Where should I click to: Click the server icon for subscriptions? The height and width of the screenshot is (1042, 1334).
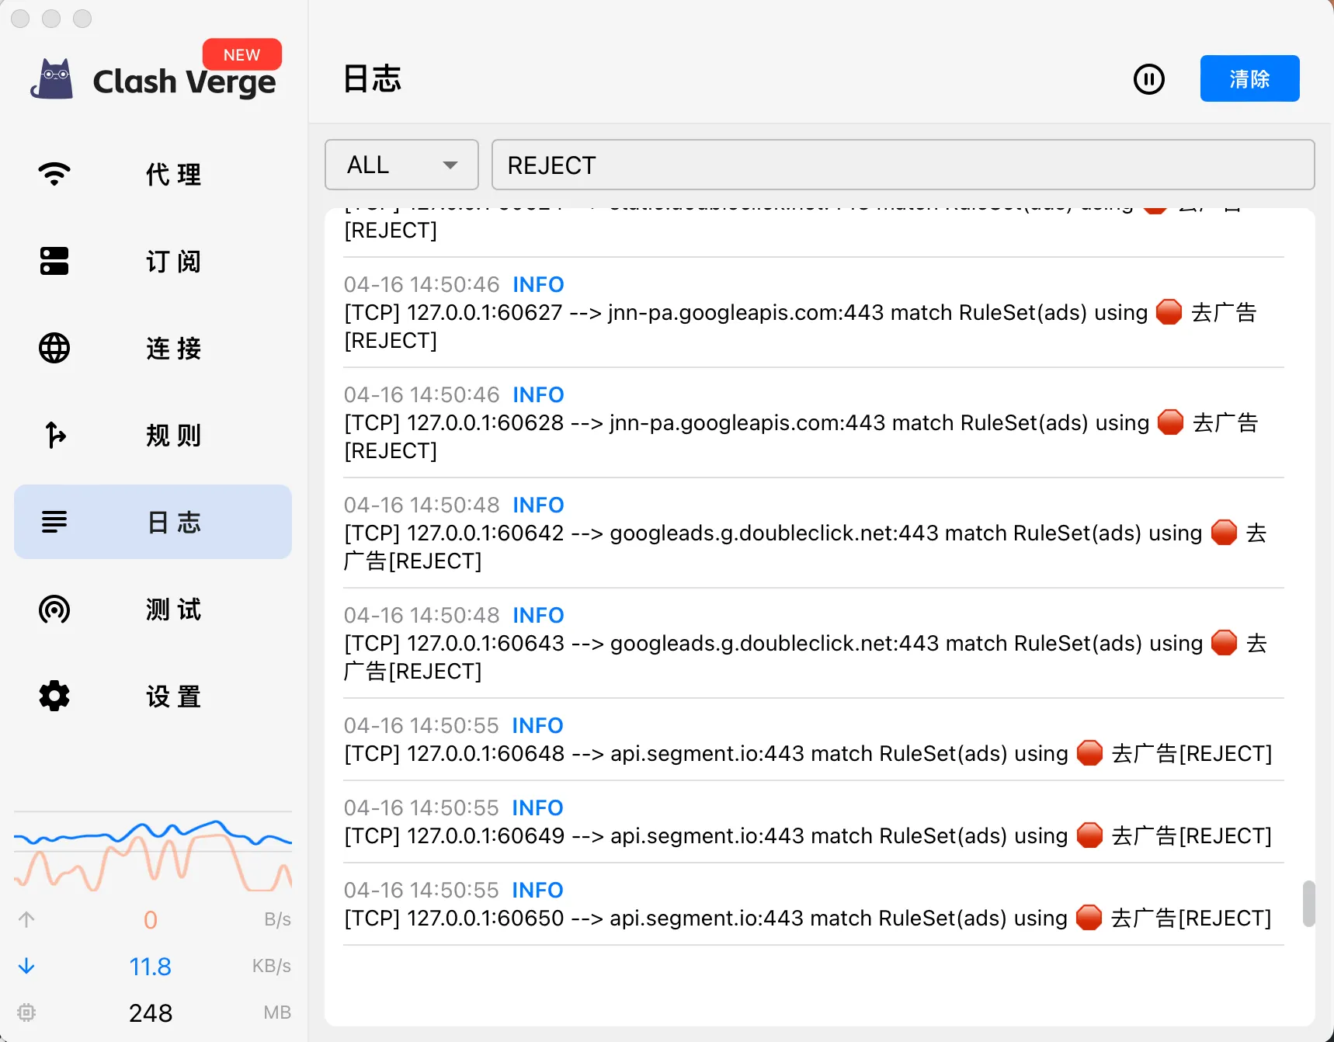[x=54, y=261]
